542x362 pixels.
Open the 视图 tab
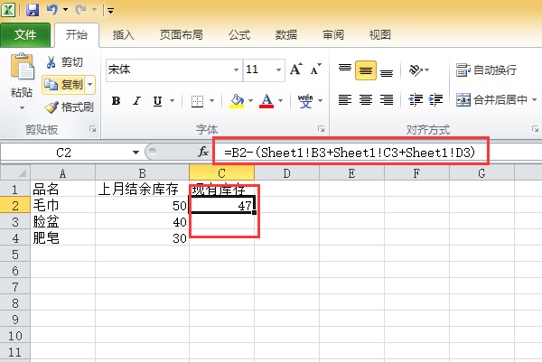(380, 34)
